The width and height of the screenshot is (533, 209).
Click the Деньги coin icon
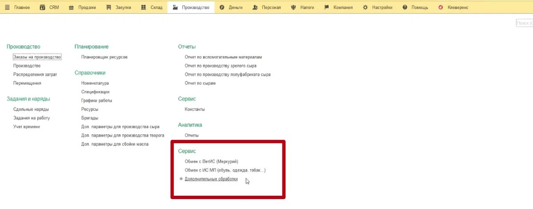click(x=222, y=8)
